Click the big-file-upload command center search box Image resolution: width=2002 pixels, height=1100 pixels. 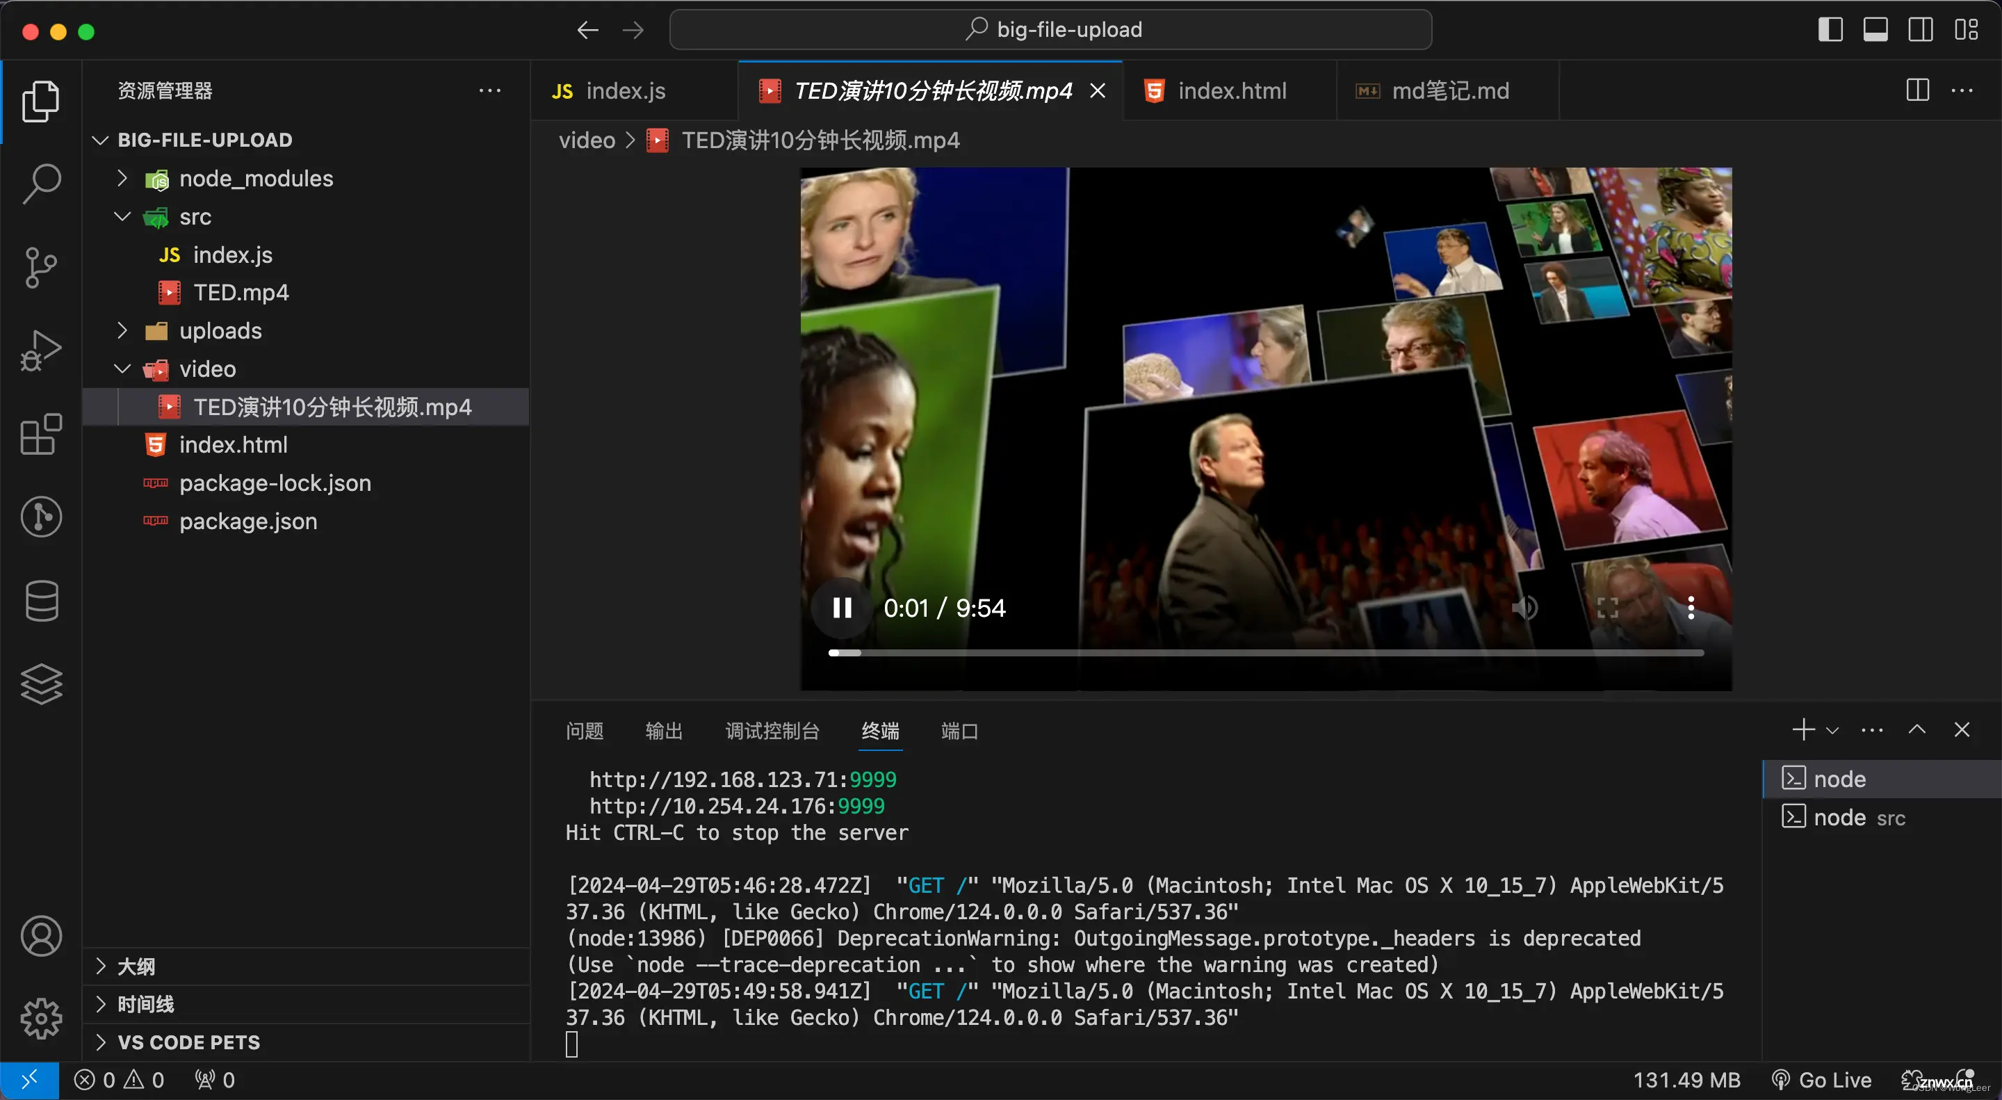[1051, 29]
